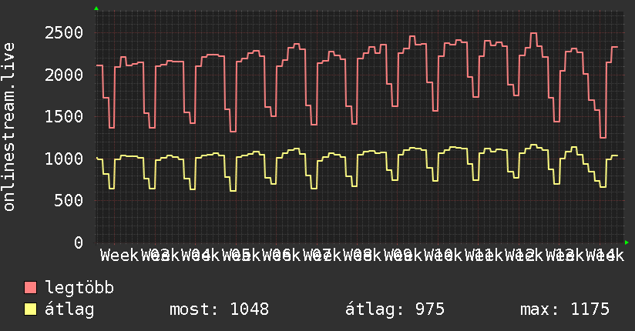Click the yellow átlag legend swatch
Screen dimensions: 635x331
(31, 309)
